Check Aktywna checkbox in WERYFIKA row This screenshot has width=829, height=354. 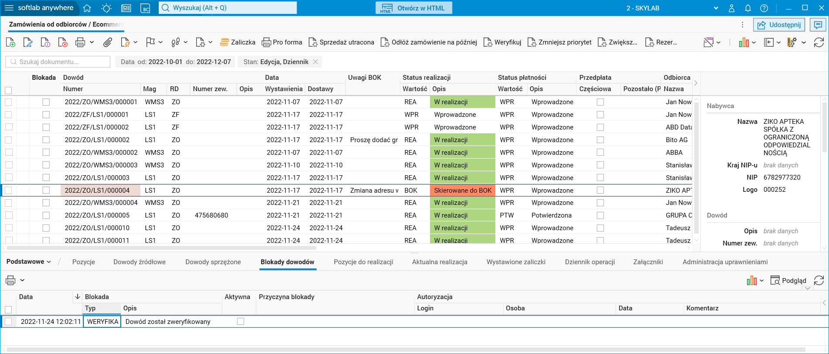(240, 321)
